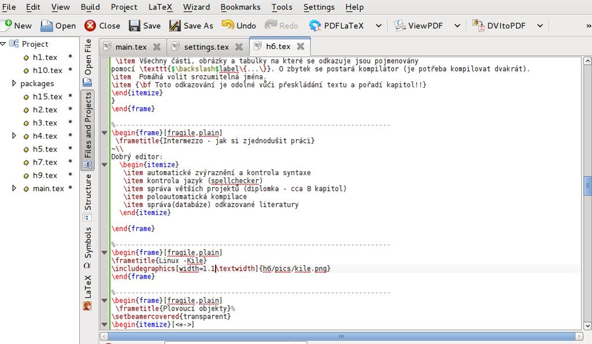This screenshot has width=592, height=344.
Task: Show more toolbar items chevron
Action: click(588, 25)
